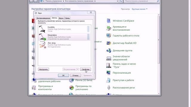Image resolution: width=191 pixels, height=107 pixels.
Task: Switch to the Запись tab
Action: point(54,18)
